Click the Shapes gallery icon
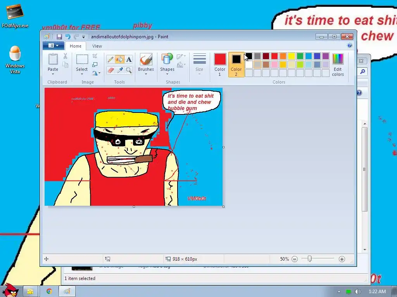Image resolution: width=397 pixels, height=297 pixels. click(x=167, y=59)
